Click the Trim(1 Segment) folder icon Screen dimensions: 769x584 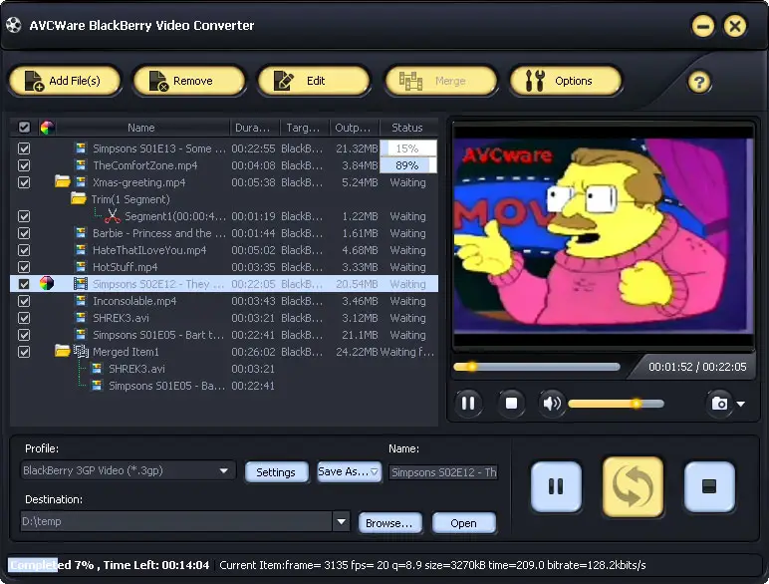tap(79, 198)
